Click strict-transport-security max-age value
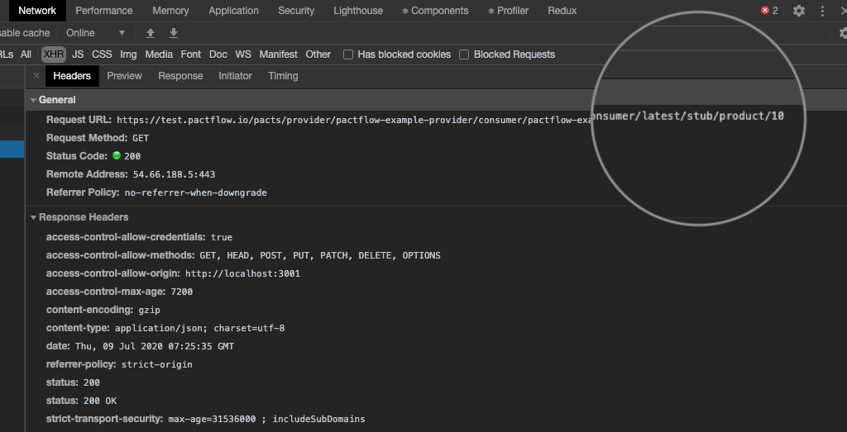The height and width of the screenshot is (432, 847). click(266, 419)
